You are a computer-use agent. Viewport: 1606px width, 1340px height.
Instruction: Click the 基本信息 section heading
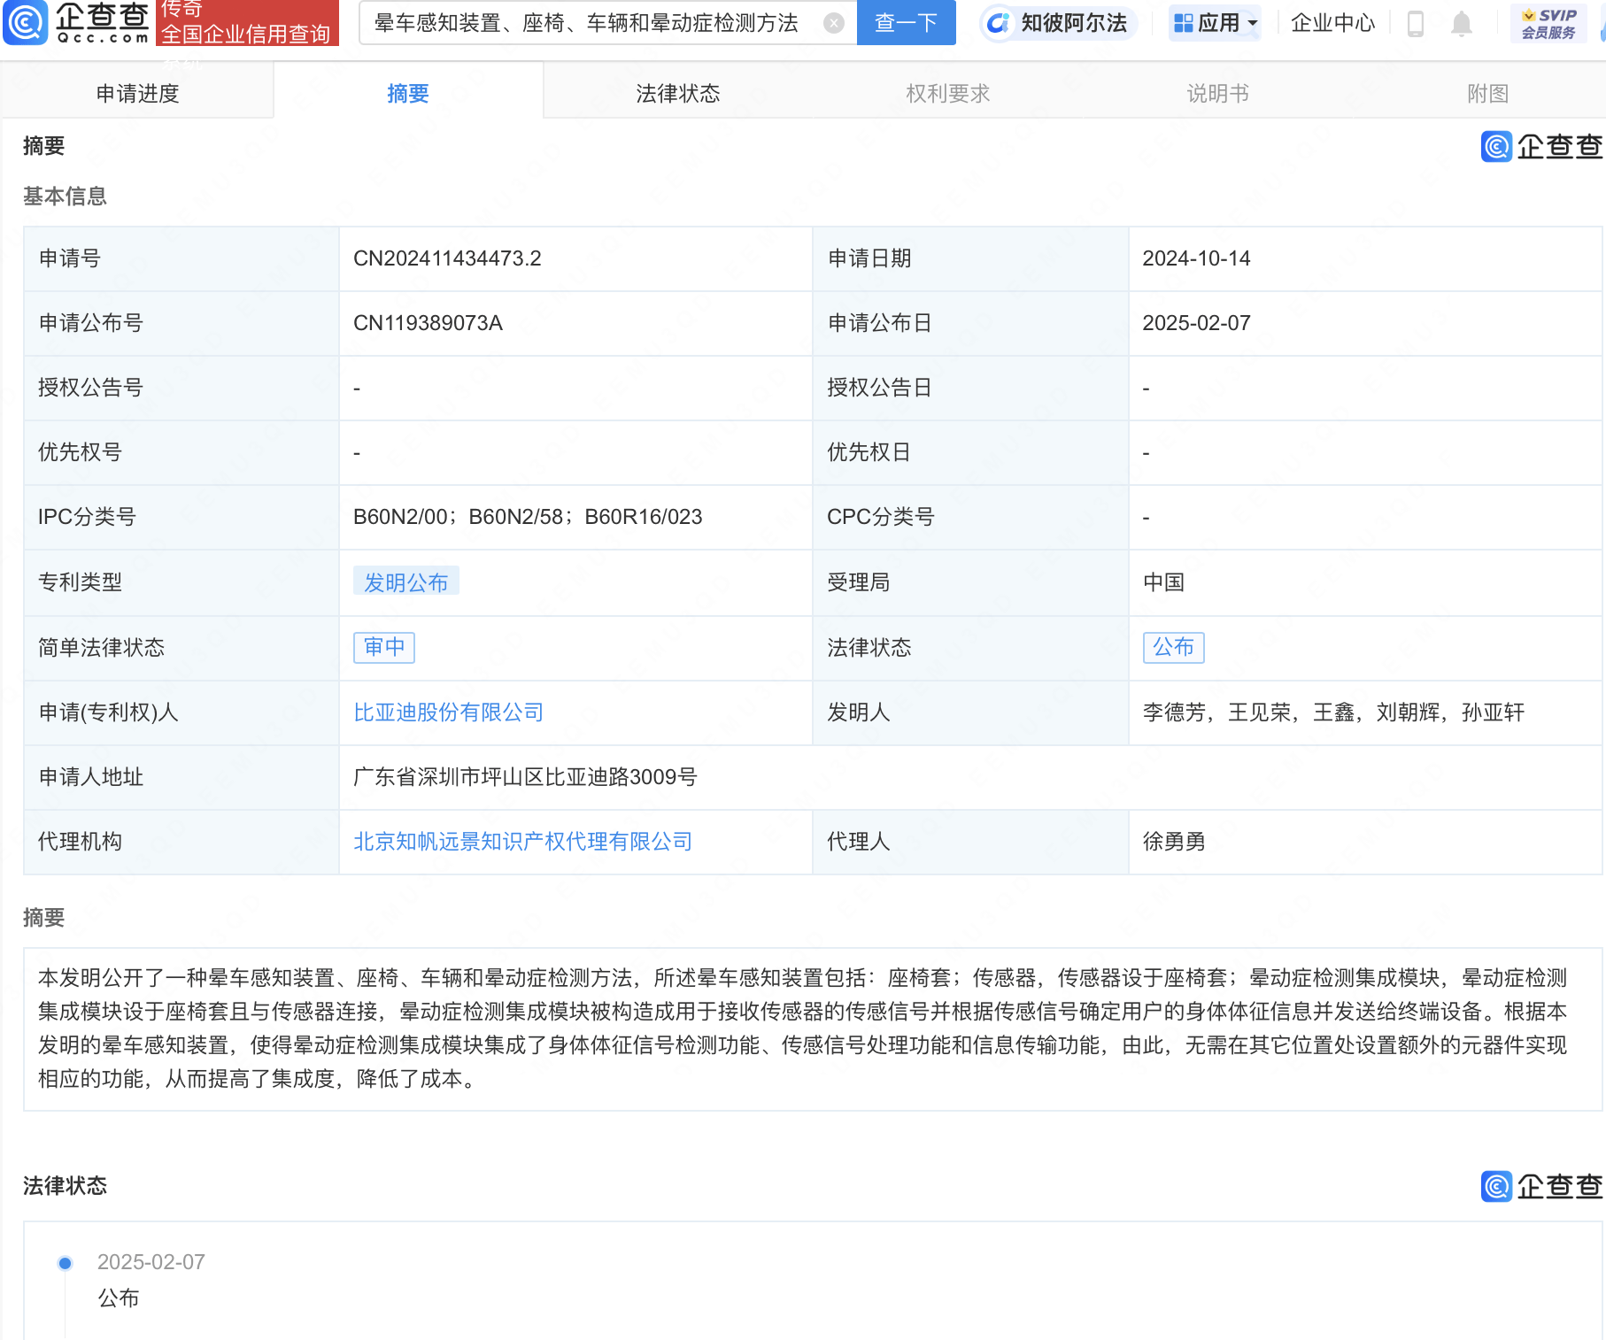pos(65,196)
